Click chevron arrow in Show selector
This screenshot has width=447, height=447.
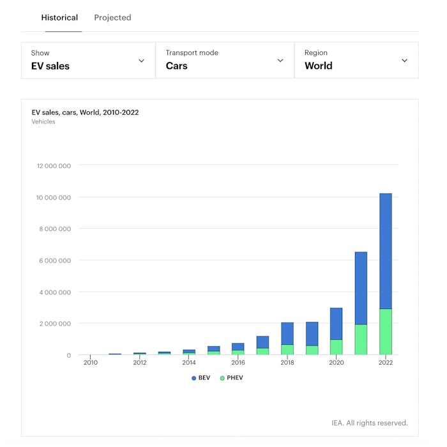141,61
